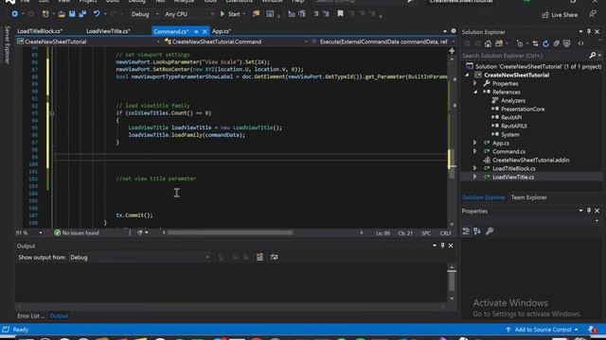Click the notifications icon in status bar

[x=592, y=330]
